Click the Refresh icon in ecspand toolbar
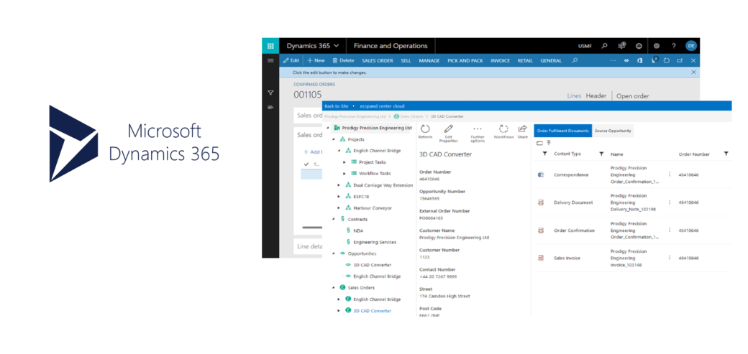748x354 pixels. (425, 129)
